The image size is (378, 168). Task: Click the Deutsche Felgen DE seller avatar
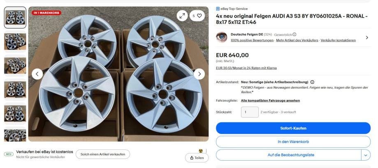pyautogui.click(x=221, y=37)
